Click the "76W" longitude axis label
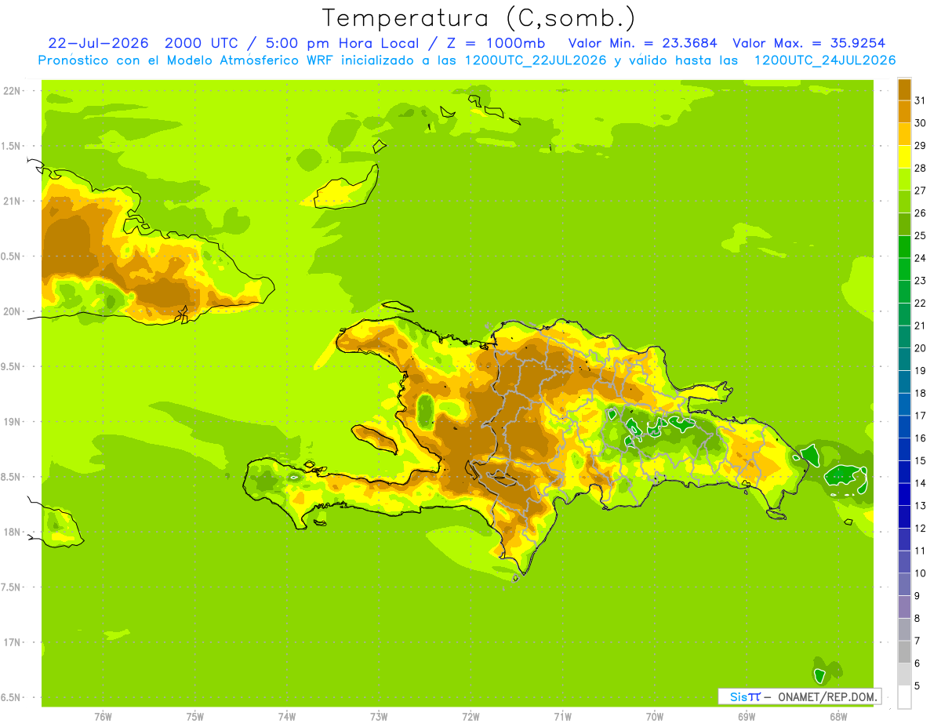 point(103,716)
